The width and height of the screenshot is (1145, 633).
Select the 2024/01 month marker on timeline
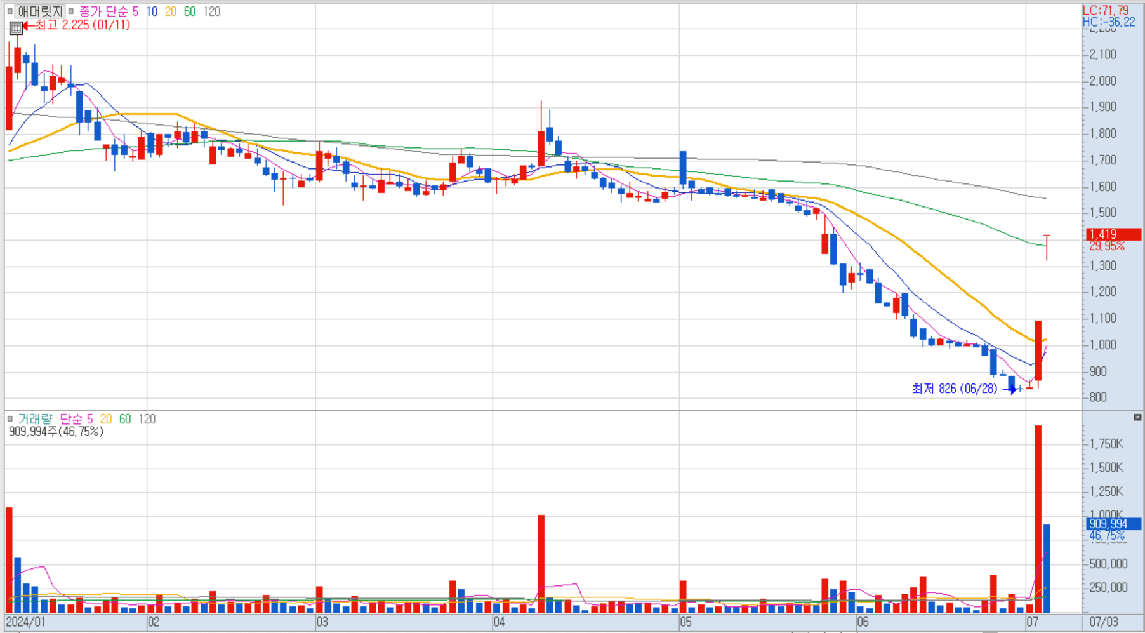click(x=25, y=622)
